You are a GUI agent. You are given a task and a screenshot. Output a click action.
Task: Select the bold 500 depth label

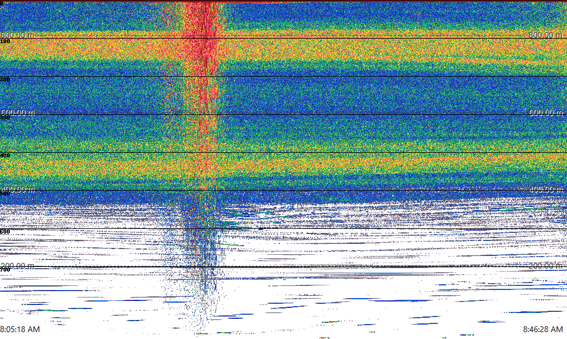5,194
